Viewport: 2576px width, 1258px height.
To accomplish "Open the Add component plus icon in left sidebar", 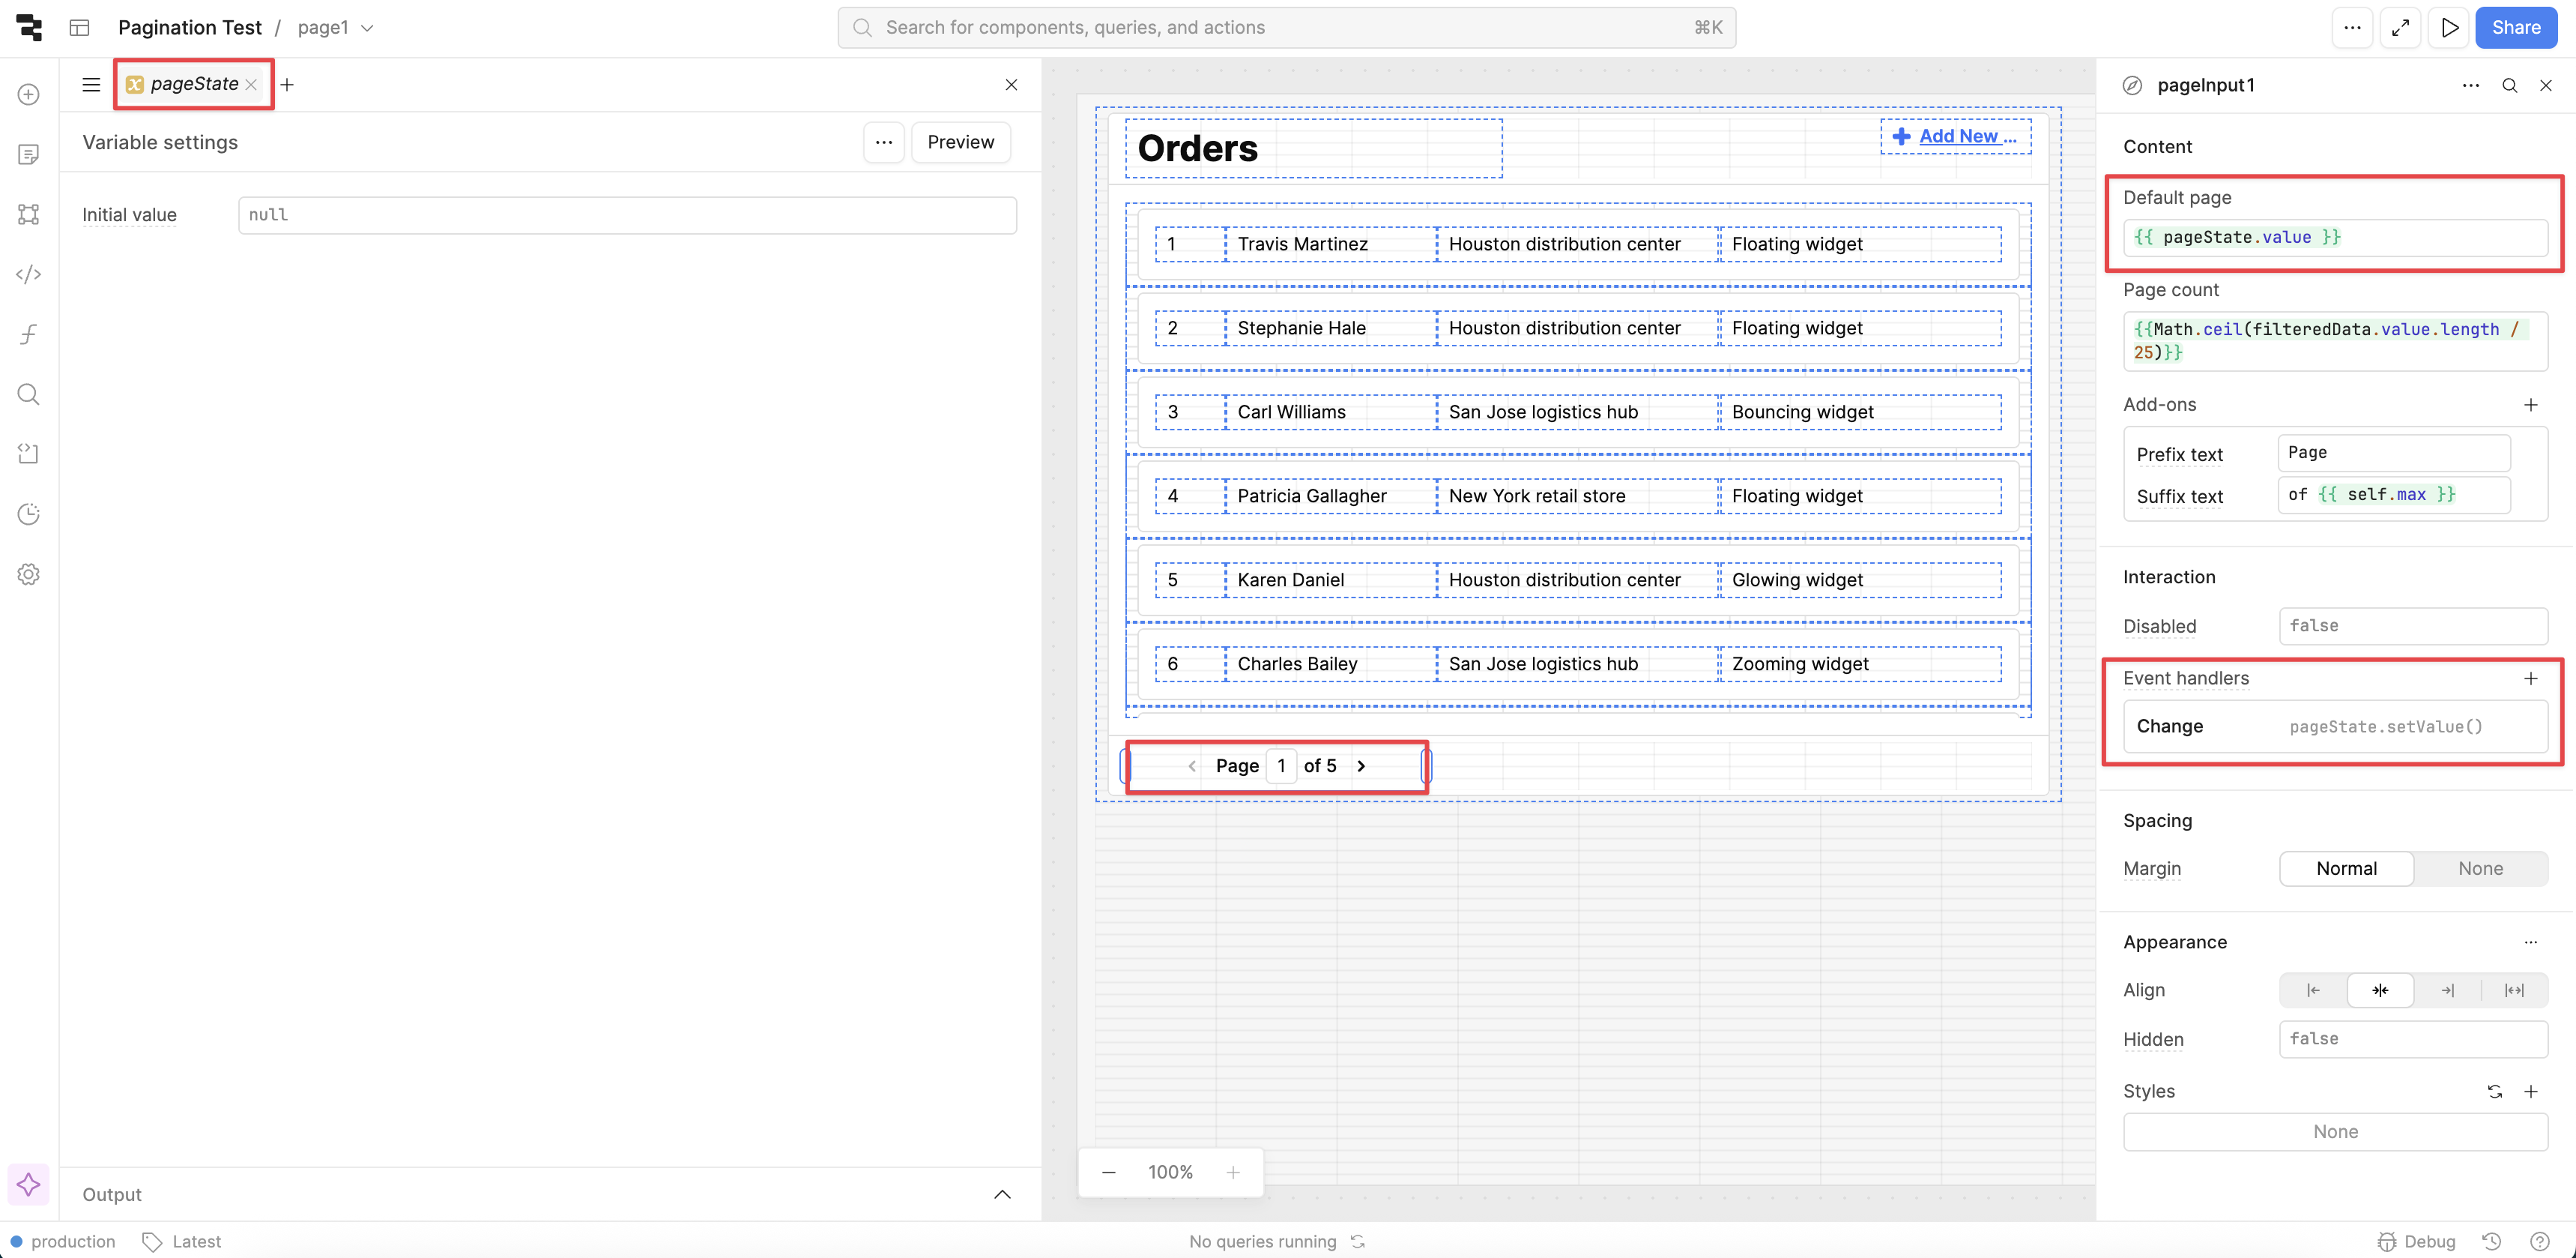I will [28, 94].
